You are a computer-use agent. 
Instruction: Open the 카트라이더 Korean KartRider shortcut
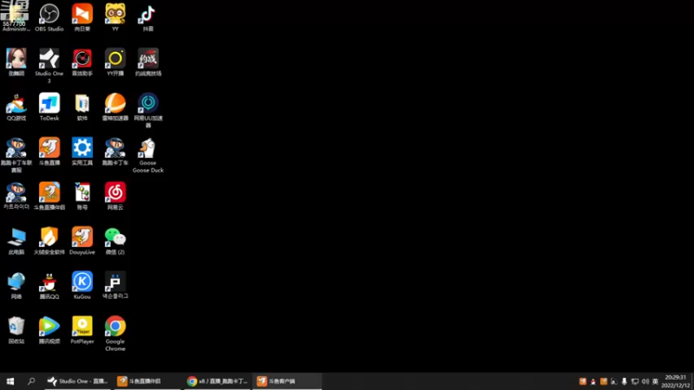(x=16, y=196)
